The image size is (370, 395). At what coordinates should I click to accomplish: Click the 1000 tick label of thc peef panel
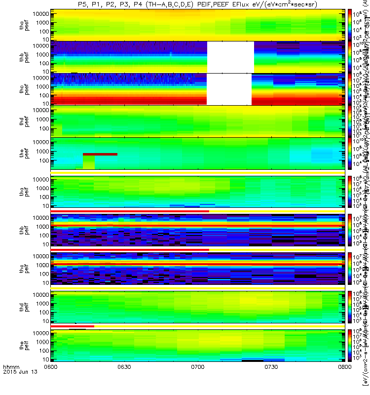point(42,87)
